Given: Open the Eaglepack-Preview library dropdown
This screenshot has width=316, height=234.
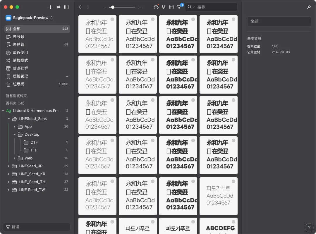Looking at the screenshot, I should click(29, 18).
